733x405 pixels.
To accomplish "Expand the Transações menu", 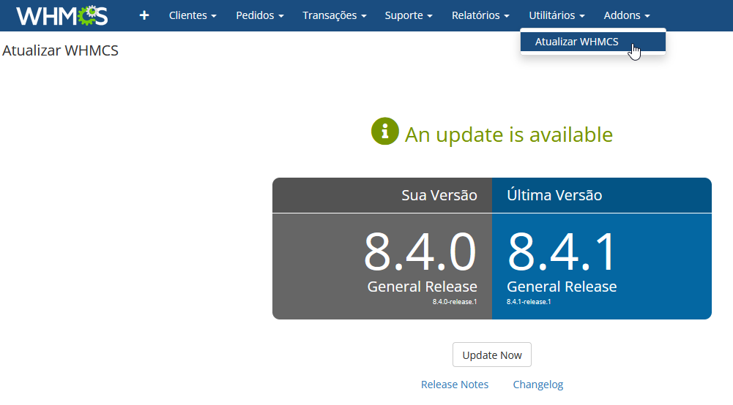I will 334,15.
